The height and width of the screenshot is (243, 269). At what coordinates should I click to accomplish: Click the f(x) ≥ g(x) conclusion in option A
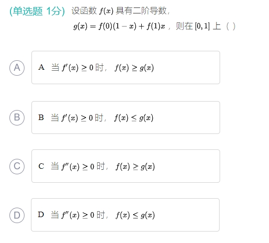[134, 68]
